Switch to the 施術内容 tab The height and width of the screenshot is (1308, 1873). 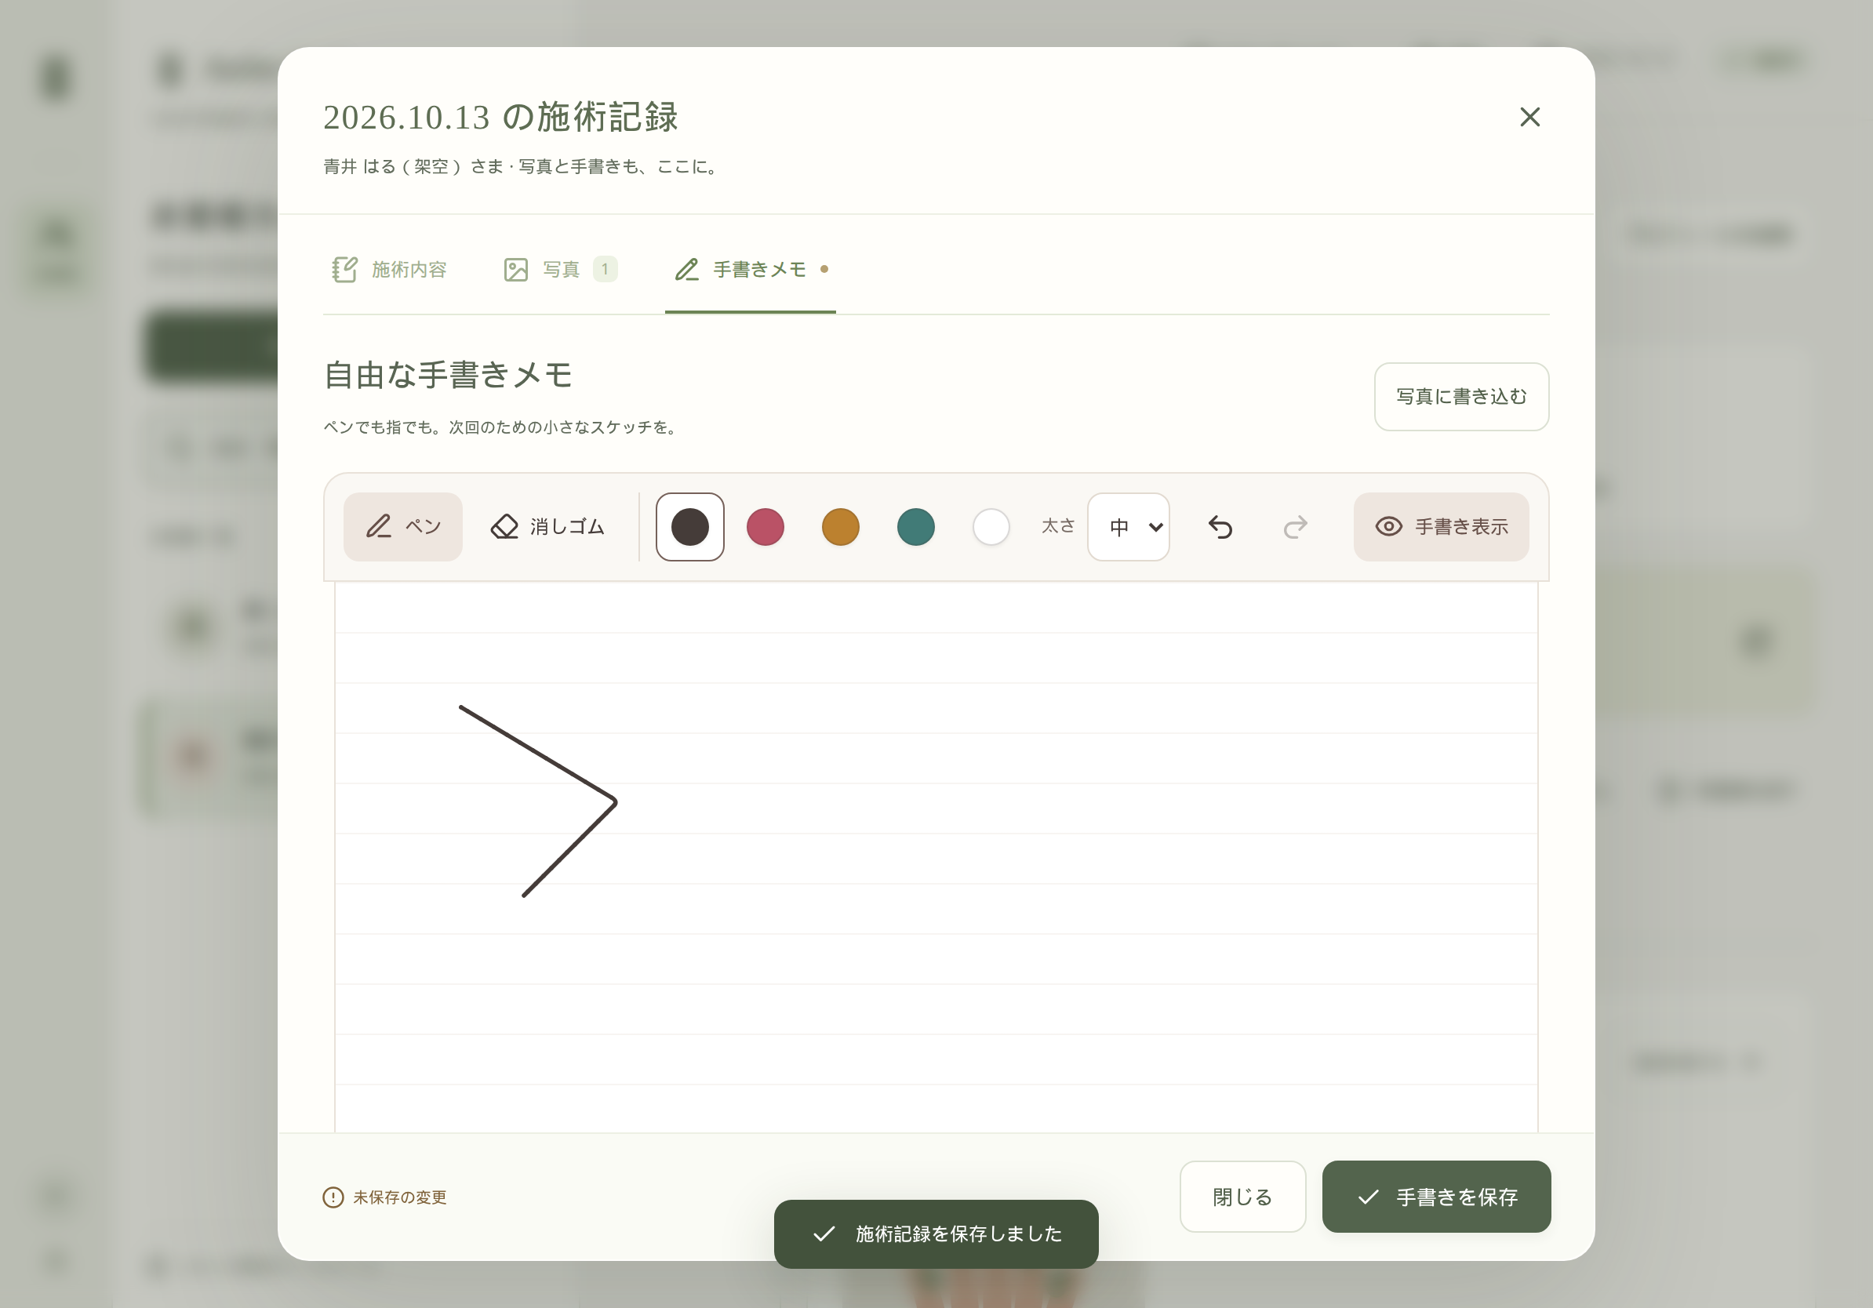[389, 269]
